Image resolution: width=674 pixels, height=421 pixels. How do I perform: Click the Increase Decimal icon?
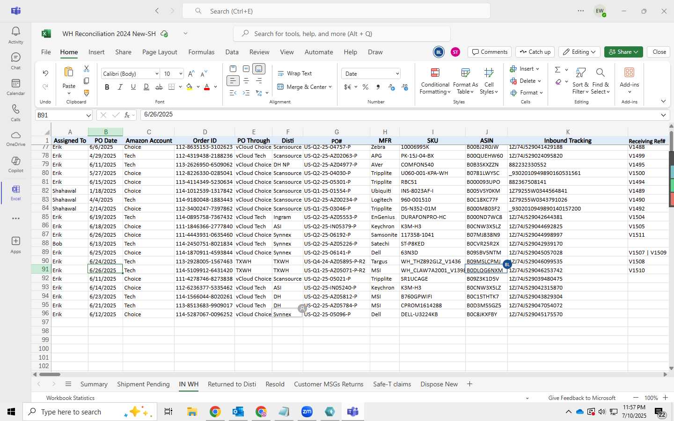click(x=392, y=87)
